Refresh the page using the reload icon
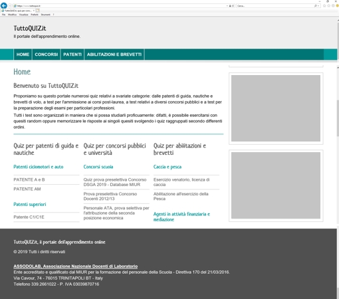Viewport: 339px width, 299px height. click(x=233, y=6)
